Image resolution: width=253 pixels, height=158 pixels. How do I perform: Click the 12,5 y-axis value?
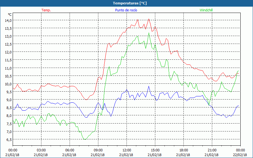pos(8,44)
